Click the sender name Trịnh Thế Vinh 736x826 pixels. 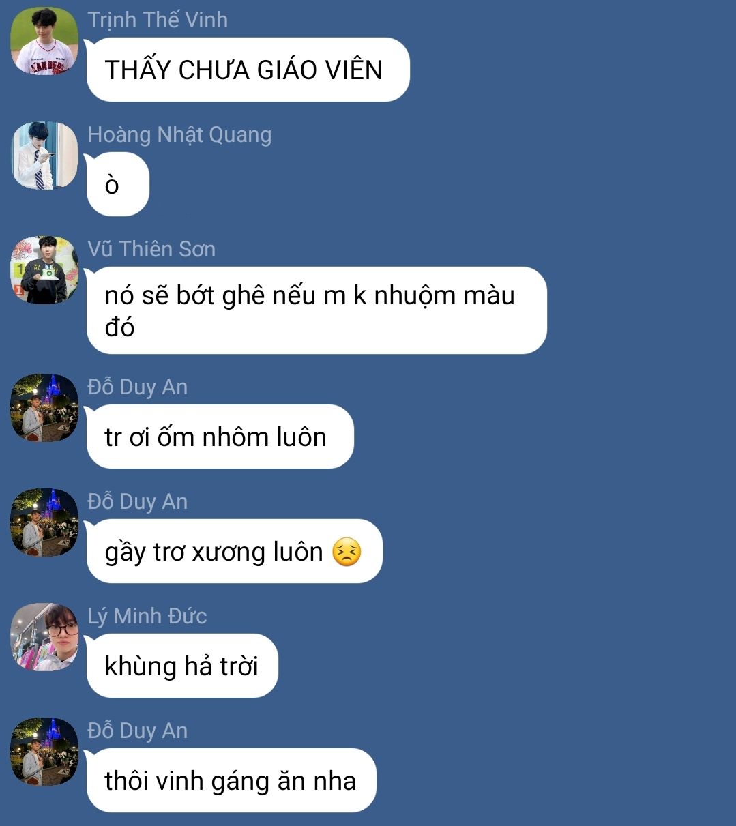coord(158,20)
